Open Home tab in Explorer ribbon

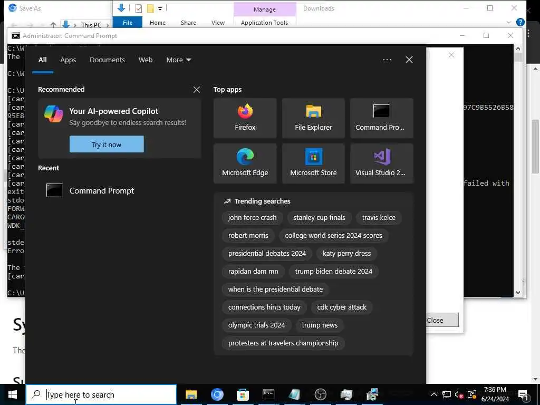coord(157,22)
